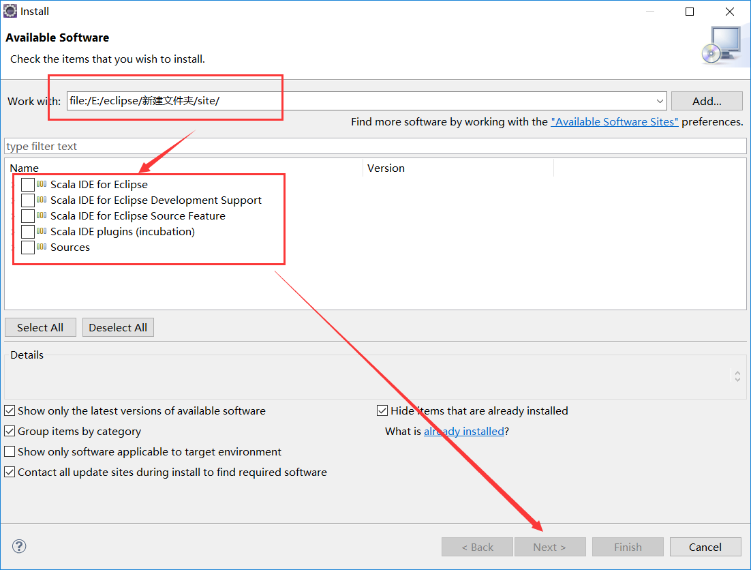Toggle Hide items that are already installed
This screenshot has height=570, width=751.
[382, 410]
